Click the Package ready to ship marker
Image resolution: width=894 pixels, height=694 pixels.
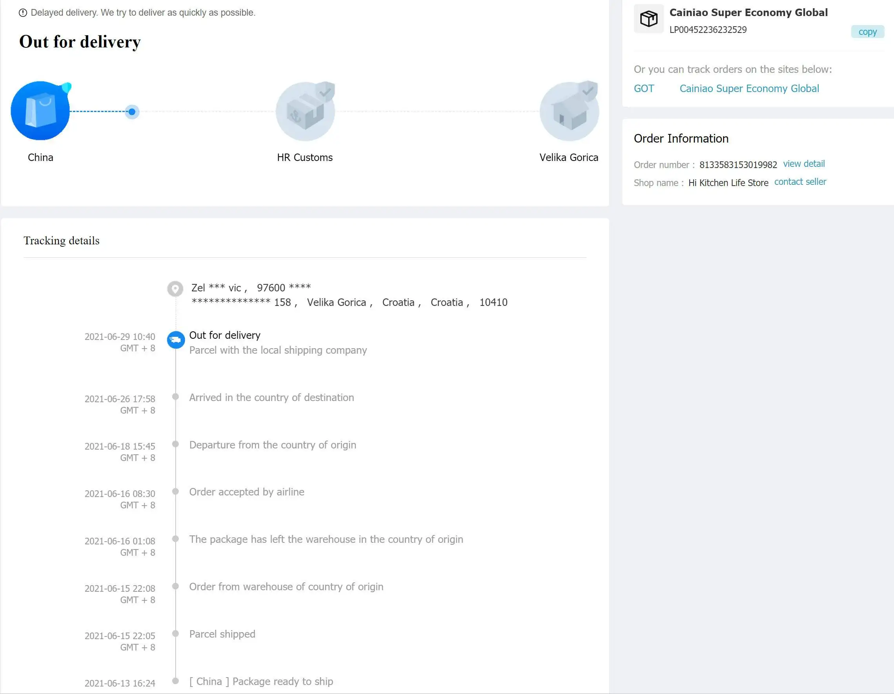pyautogui.click(x=176, y=681)
